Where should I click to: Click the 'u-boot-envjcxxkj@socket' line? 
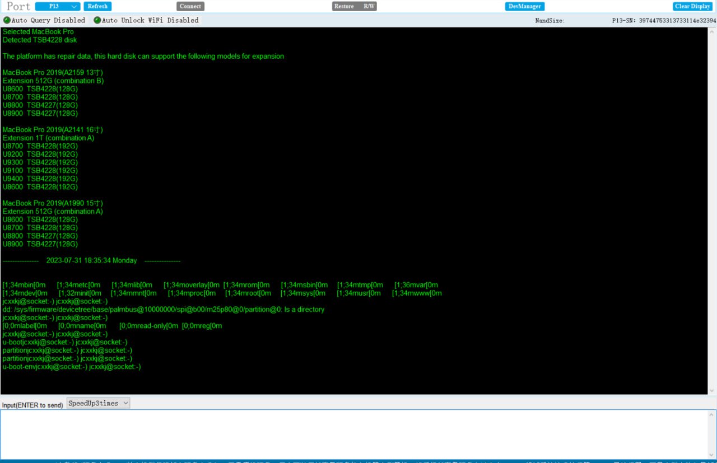pos(72,367)
